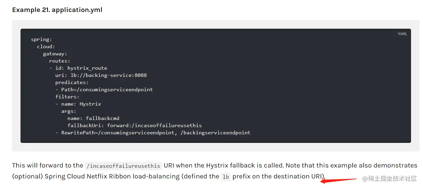Click the 'cloud:' line in code block
Screen dimensions: 423x188
click(46, 46)
